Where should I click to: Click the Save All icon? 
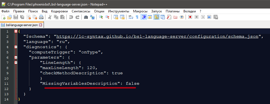22,17
